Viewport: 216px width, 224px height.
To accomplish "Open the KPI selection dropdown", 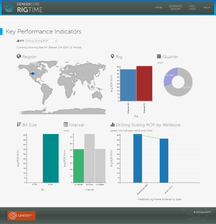I will point(41,41).
